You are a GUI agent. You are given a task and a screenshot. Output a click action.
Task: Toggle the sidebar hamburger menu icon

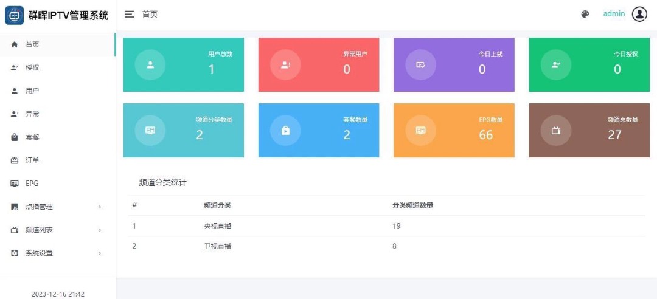[x=130, y=14]
